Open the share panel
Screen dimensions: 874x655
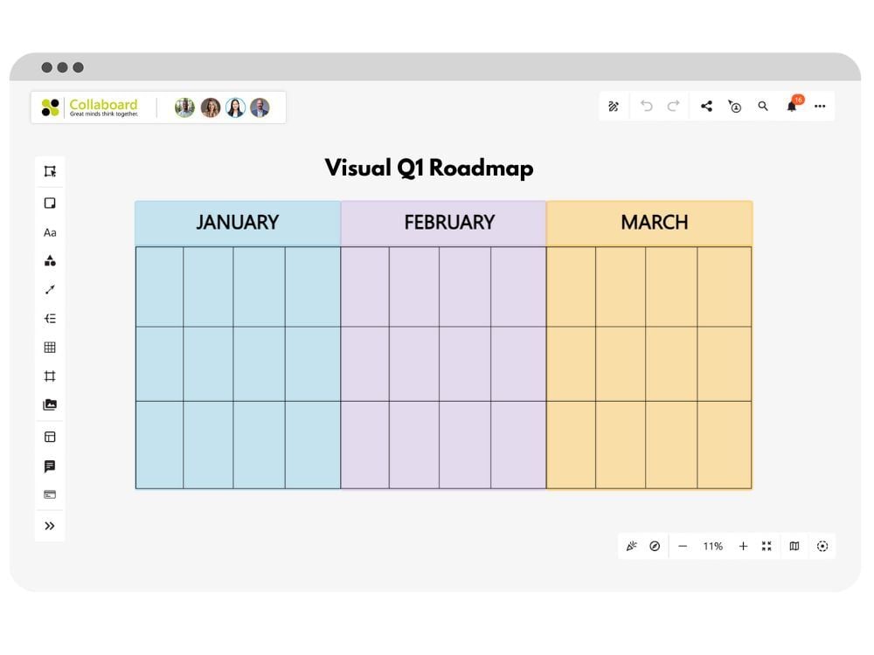click(x=706, y=106)
